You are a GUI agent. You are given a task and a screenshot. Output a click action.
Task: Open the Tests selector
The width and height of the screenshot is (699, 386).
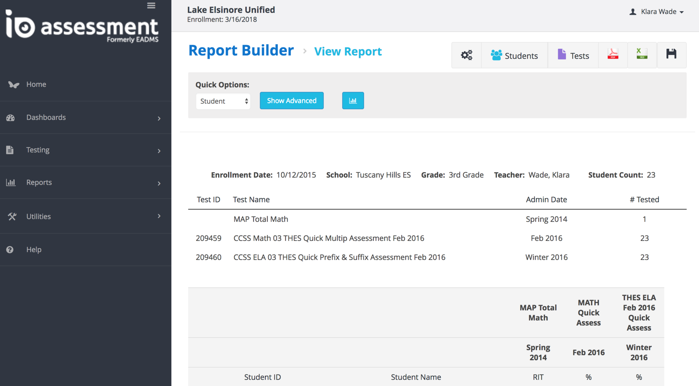pyautogui.click(x=573, y=55)
